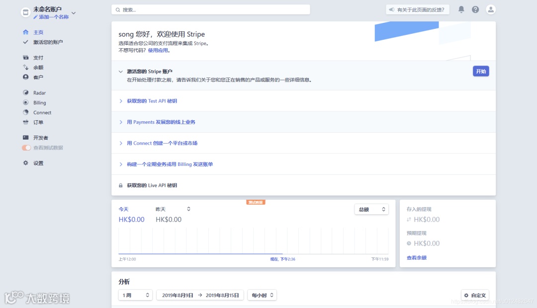The height and width of the screenshot is (308, 537).
Task: Expand 用 Payments 发展您的线上业务 chevron
Action: (x=120, y=122)
